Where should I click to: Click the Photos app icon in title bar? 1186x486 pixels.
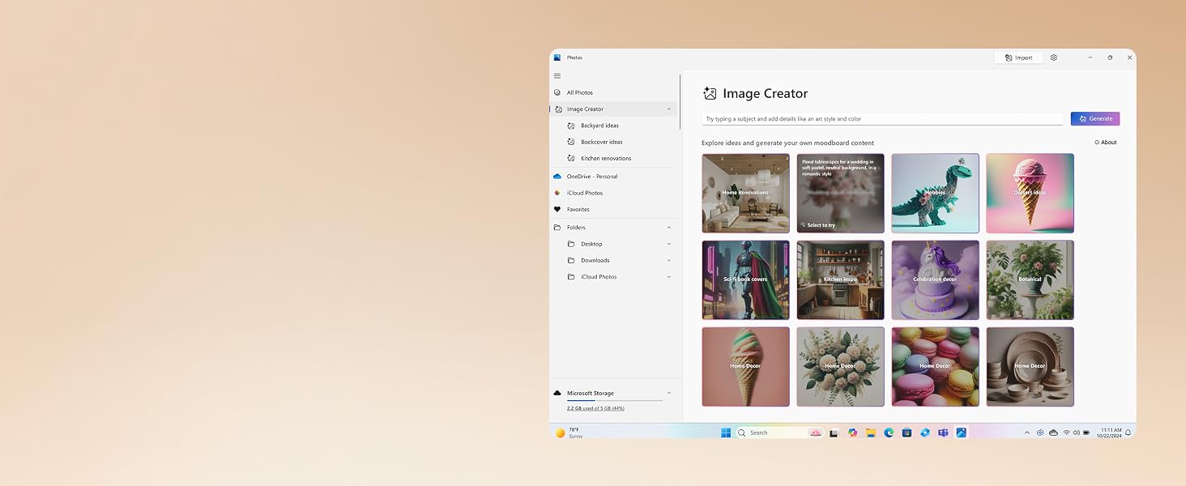coord(557,58)
